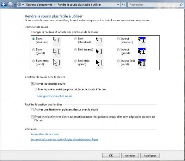
Task: Open the address bar history dropdown
Action: [118, 5]
